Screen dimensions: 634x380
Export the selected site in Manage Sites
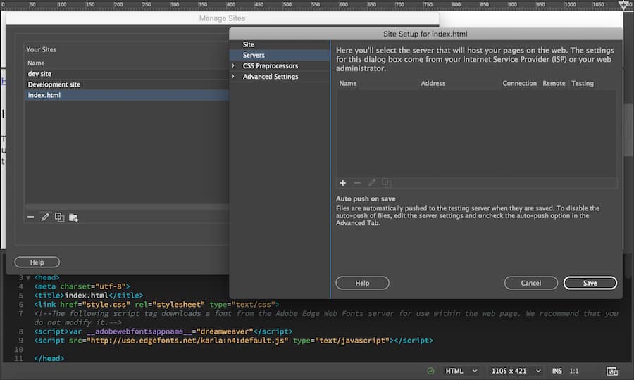(73, 217)
